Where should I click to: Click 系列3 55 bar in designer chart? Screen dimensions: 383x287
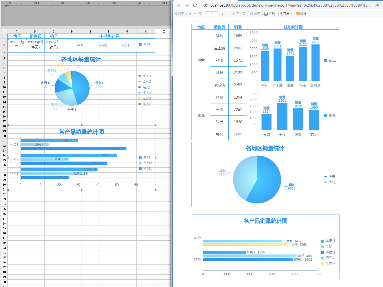tap(73, 148)
